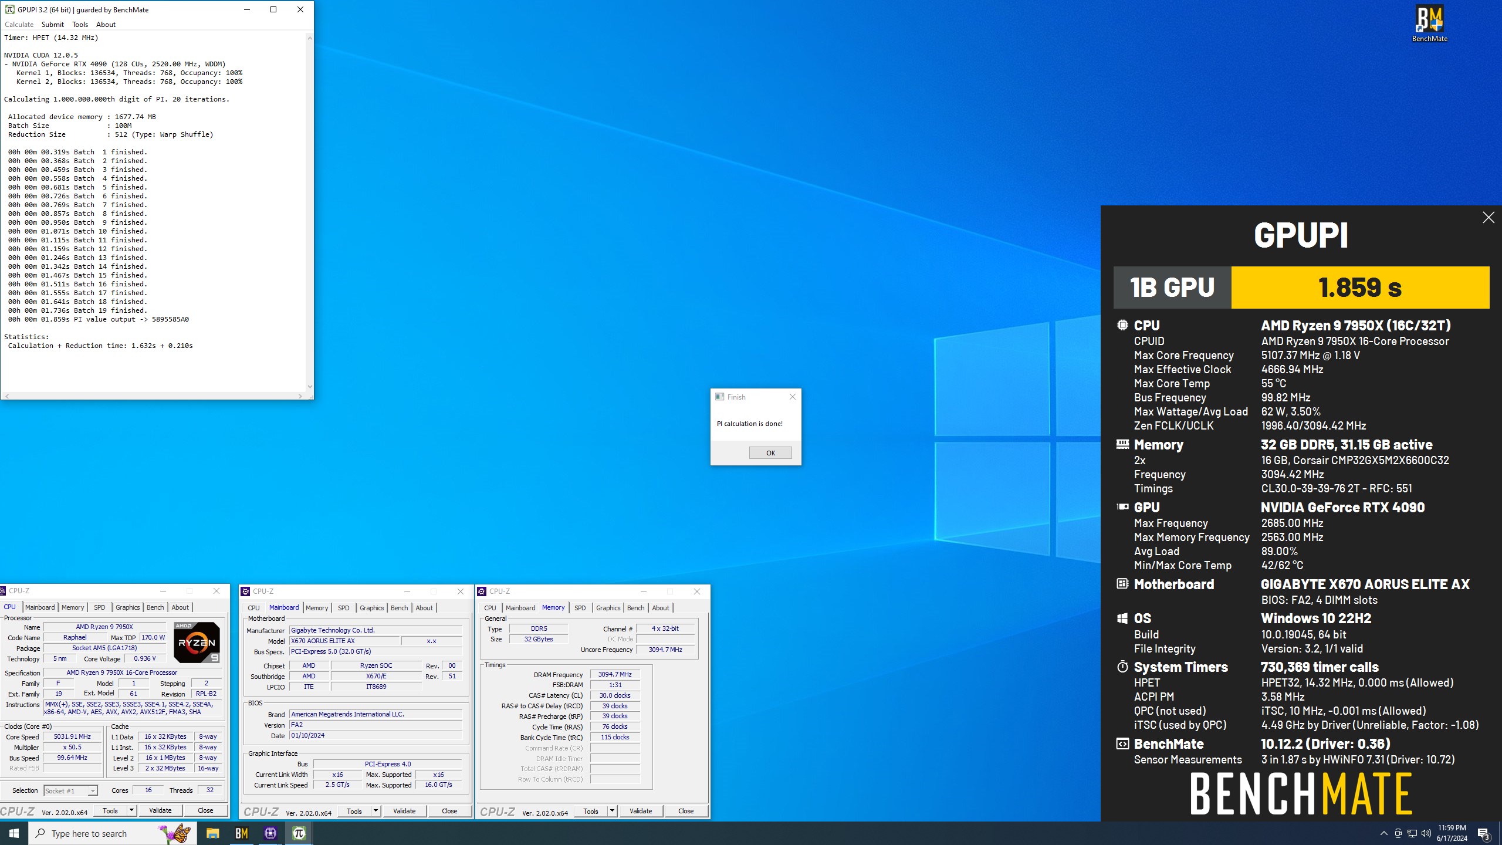This screenshot has height=845, width=1502.
Task: Click GIGABYTE X670 AORUS ELITE AX heading
Action: pyautogui.click(x=1365, y=584)
